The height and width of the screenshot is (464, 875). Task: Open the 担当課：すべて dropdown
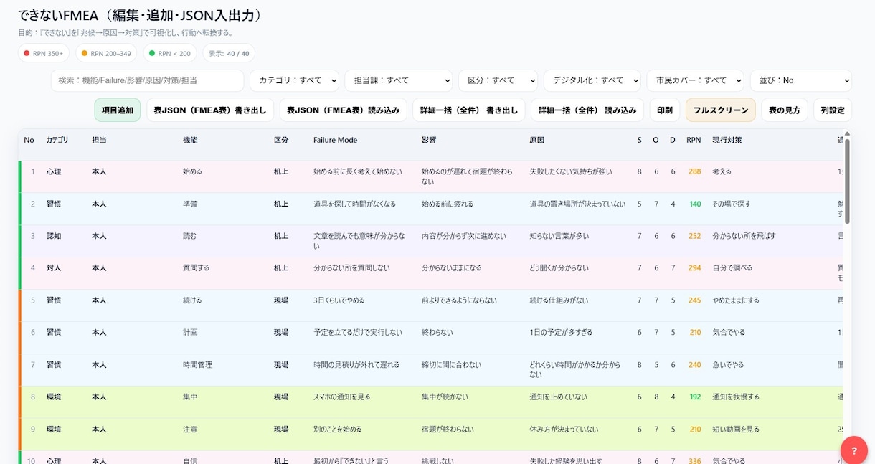[x=398, y=80]
